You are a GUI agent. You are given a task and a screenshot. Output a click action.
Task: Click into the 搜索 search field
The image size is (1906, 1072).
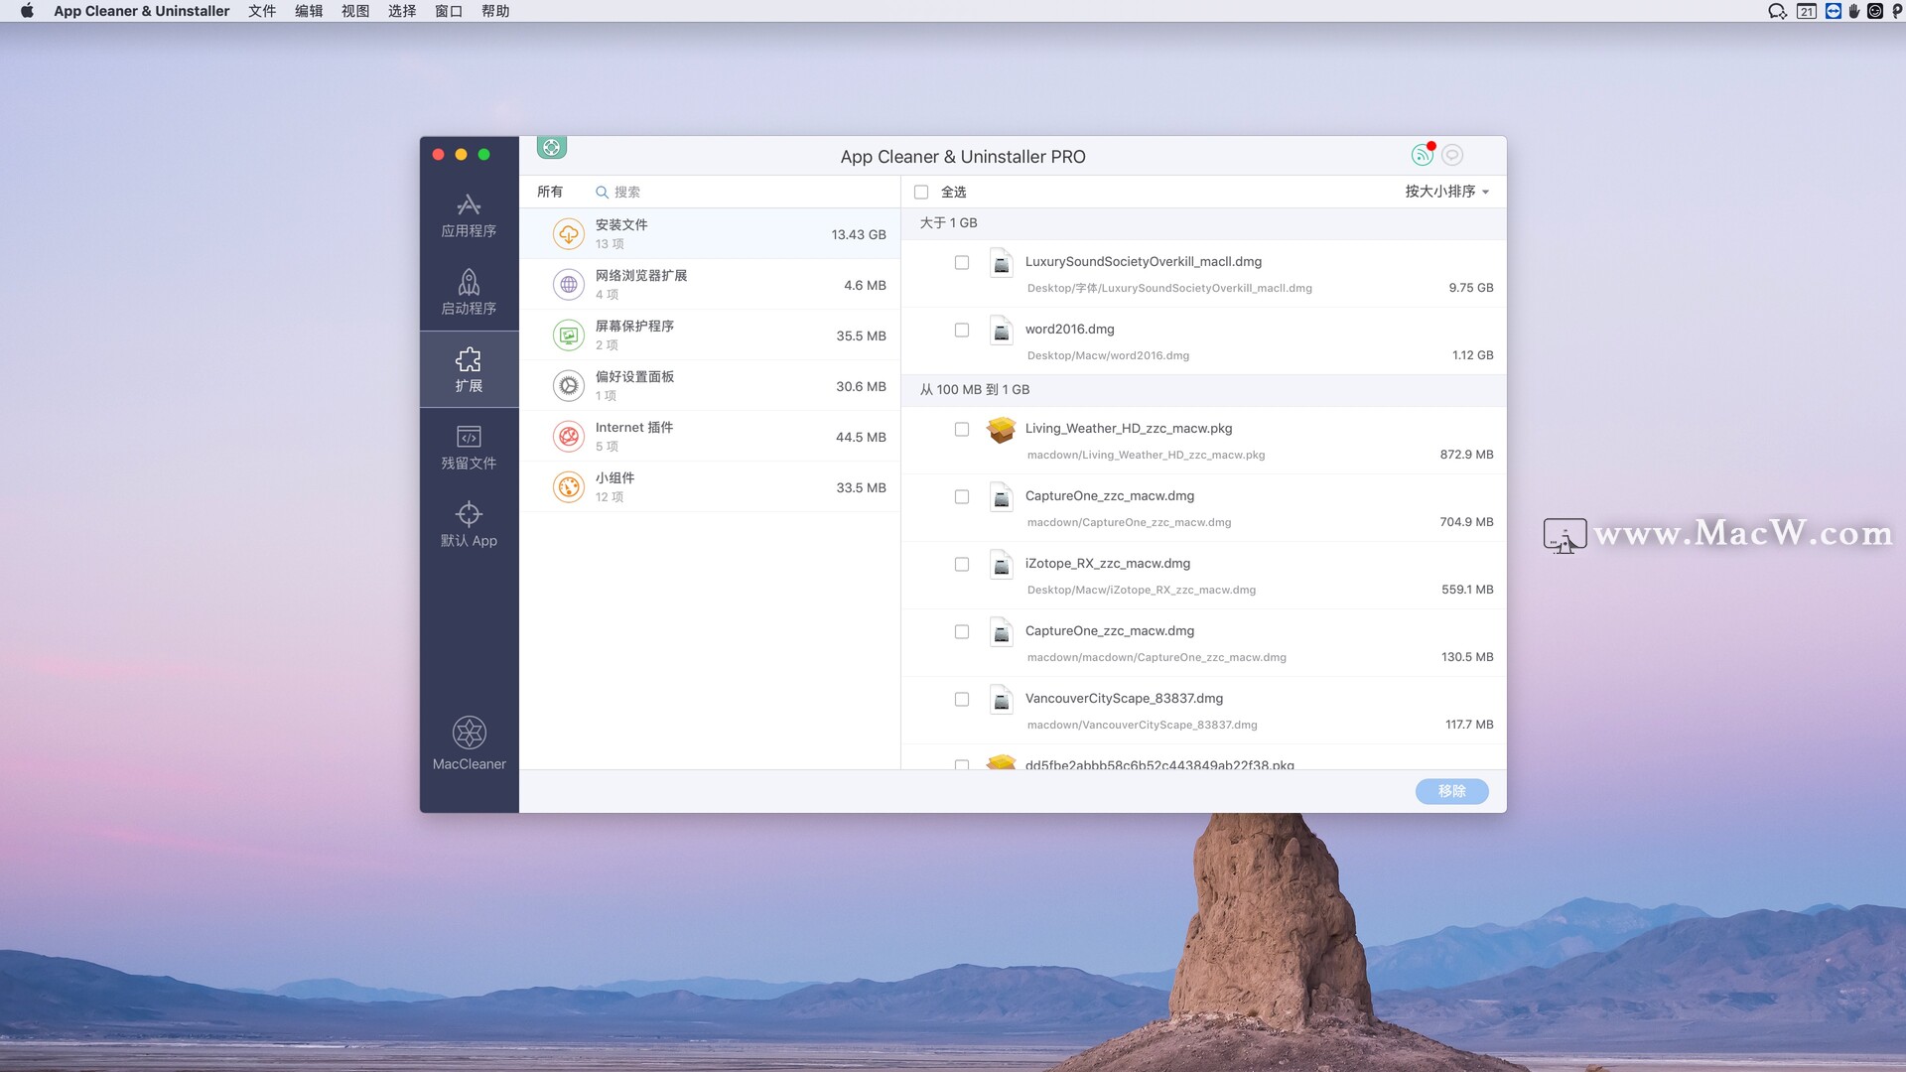(x=745, y=192)
